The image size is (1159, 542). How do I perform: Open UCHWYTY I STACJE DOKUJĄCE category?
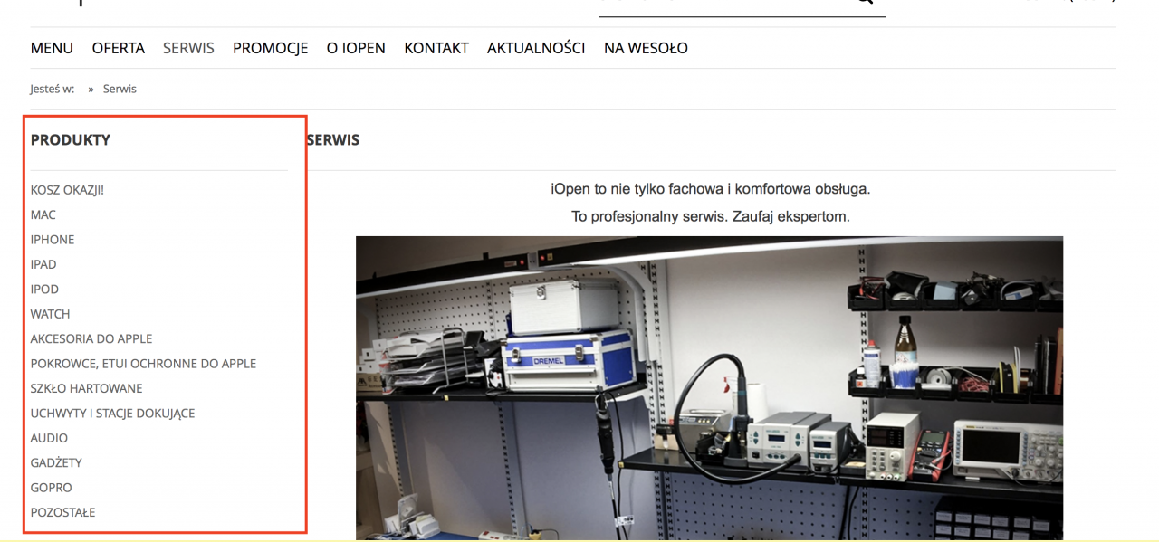(x=112, y=414)
